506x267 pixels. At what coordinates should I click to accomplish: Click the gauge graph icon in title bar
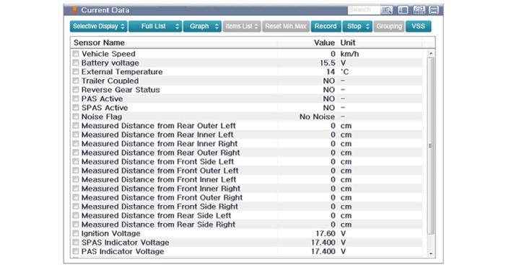(x=419, y=10)
